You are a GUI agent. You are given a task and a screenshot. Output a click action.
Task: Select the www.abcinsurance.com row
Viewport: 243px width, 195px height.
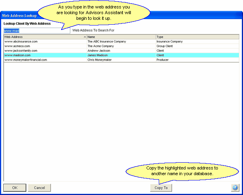tap(21, 41)
